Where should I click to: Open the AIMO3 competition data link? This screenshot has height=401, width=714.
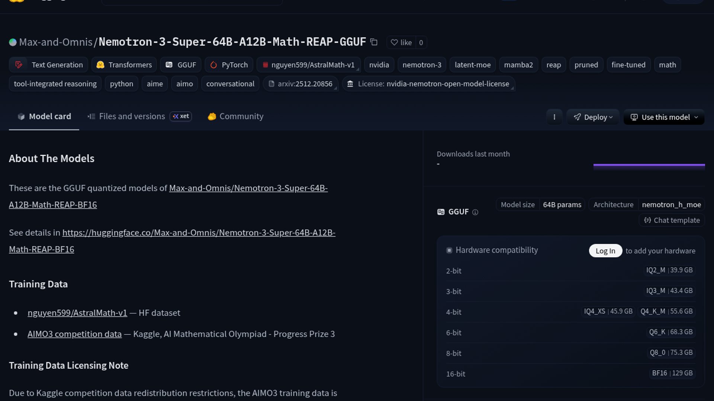pyautogui.click(x=74, y=334)
